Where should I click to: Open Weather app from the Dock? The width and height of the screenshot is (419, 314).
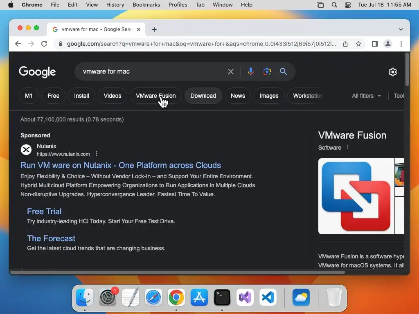click(x=301, y=297)
